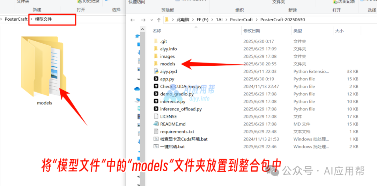Select the large models folder thumbnail in left window

pyautogui.click(x=44, y=66)
